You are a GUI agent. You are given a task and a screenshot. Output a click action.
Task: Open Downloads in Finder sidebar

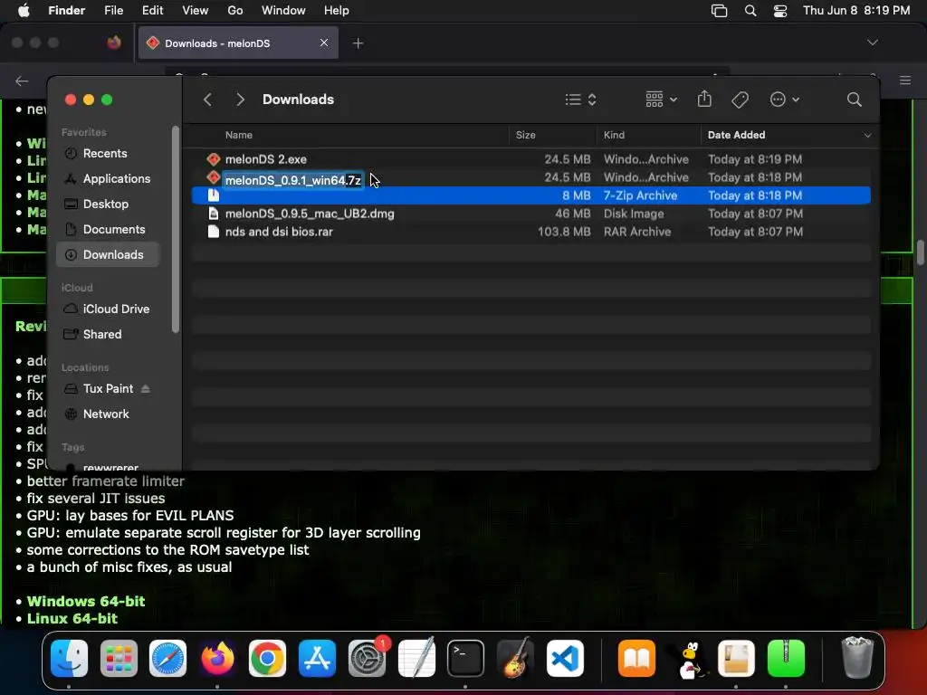[108, 254]
